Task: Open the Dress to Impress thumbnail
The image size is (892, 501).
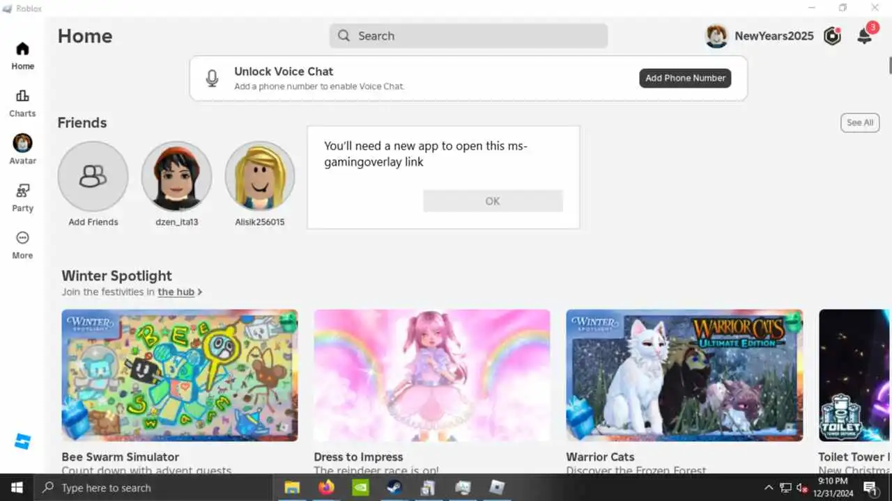Action: [x=432, y=375]
